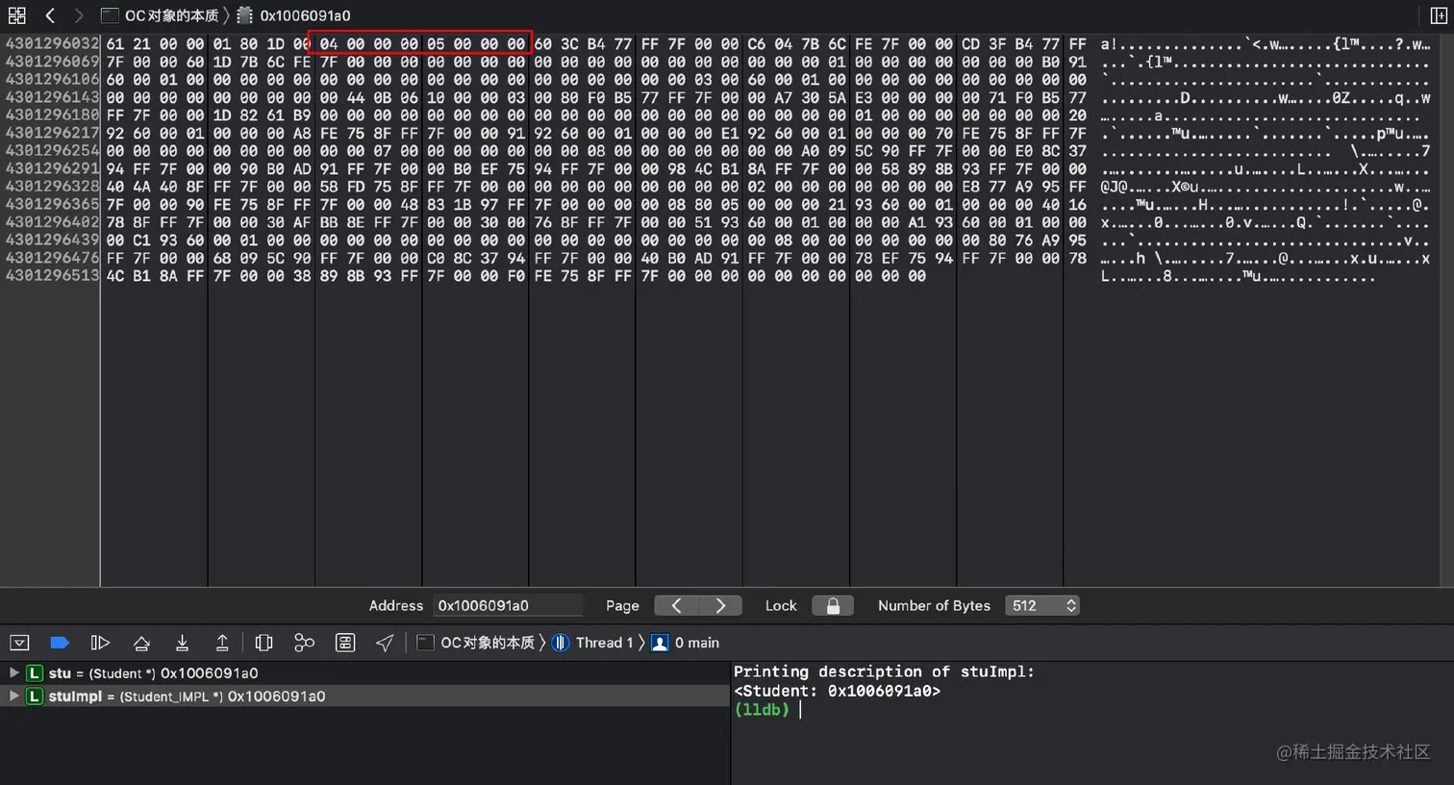Toggle breakpoints activation
Viewport: 1454px width, 785px height.
pyautogui.click(x=60, y=643)
